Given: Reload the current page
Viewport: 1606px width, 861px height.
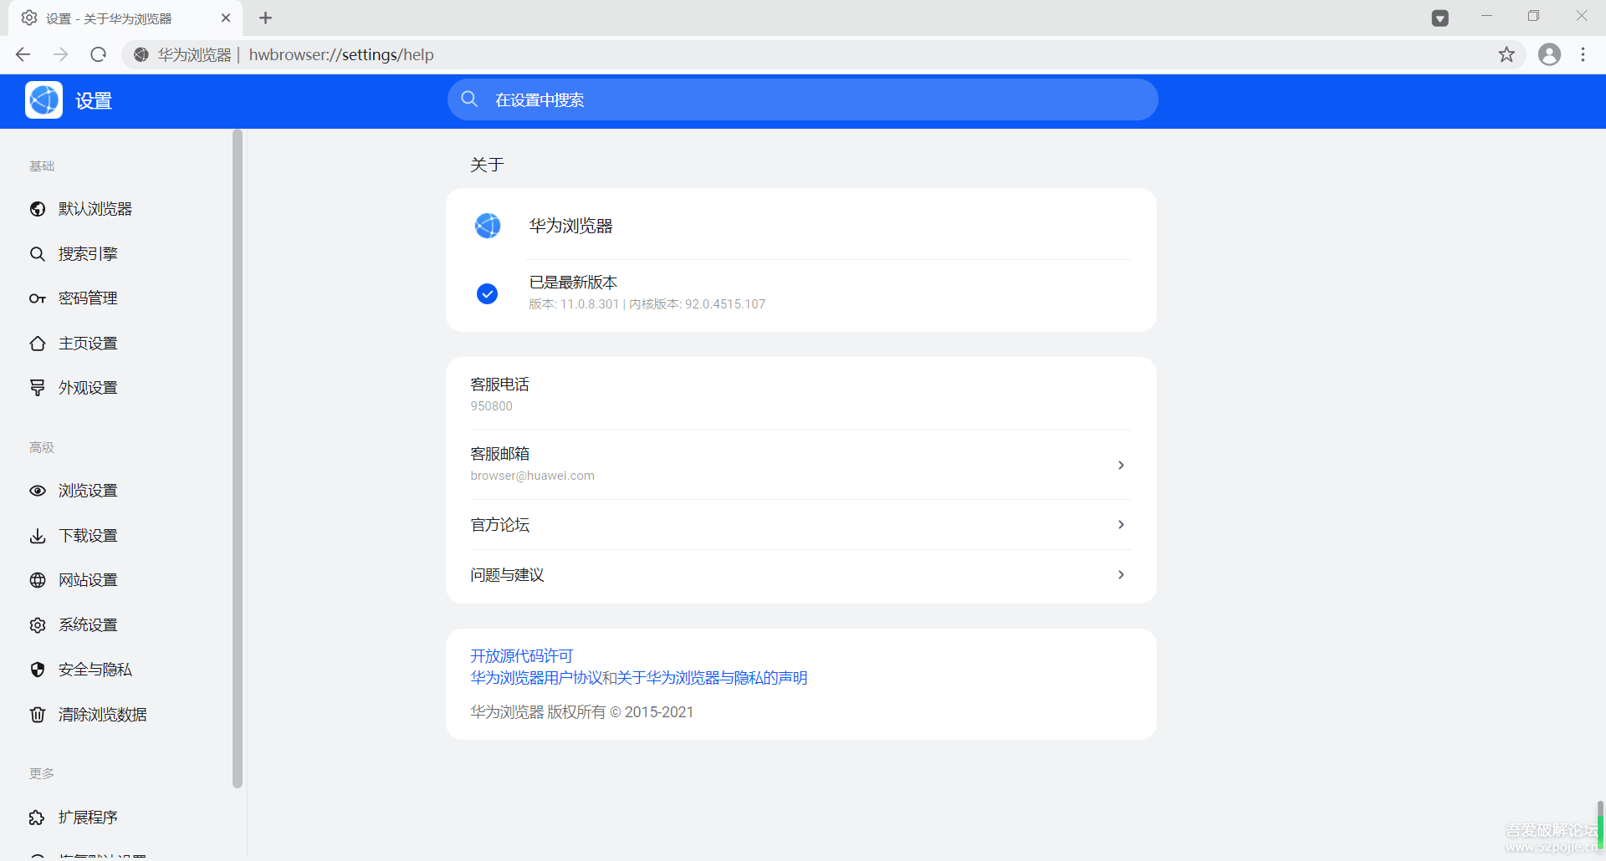Looking at the screenshot, I should 98,54.
